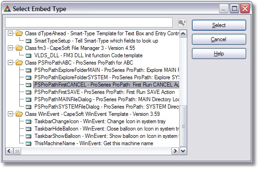
Task: Select the PSProPathExploreFolderSYSTEM row
Action: [x=107, y=77]
